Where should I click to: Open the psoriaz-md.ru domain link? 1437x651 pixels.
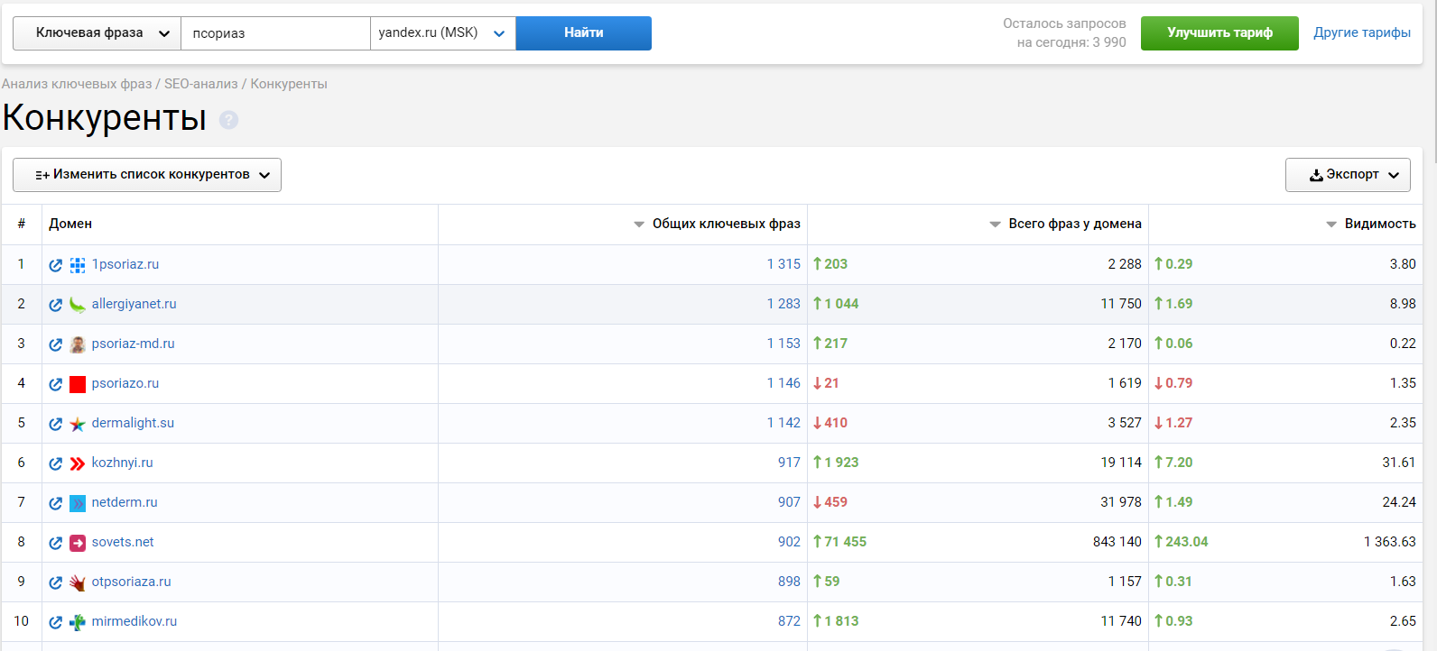tap(134, 344)
